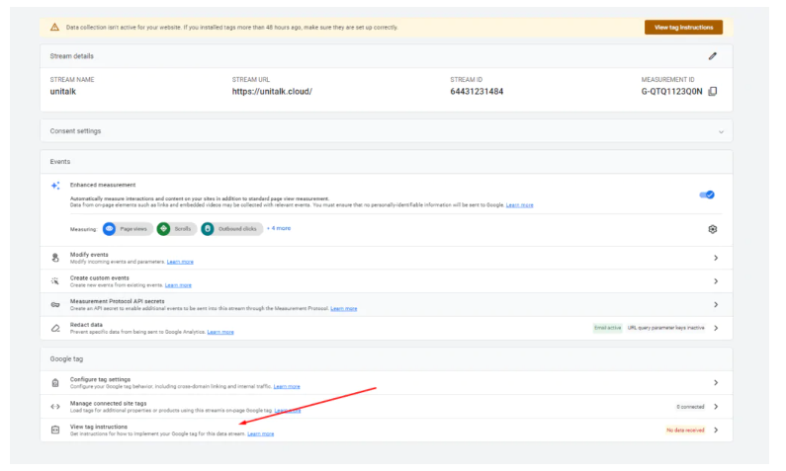Click the yellow warning triangle icon
The height and width of the screenshot is (471, 786).
(55, 28)
